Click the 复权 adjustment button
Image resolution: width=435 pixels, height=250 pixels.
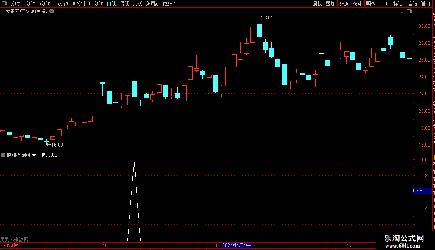click(x=317, y=3)
